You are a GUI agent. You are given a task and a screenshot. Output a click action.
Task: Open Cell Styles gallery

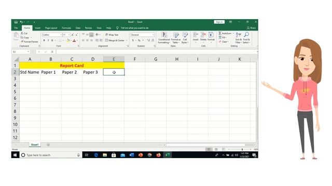[185, 38]
